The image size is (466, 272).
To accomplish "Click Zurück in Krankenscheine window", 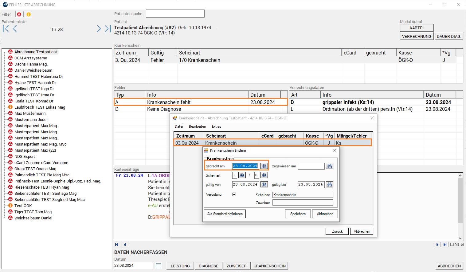I will click(337, 231).
